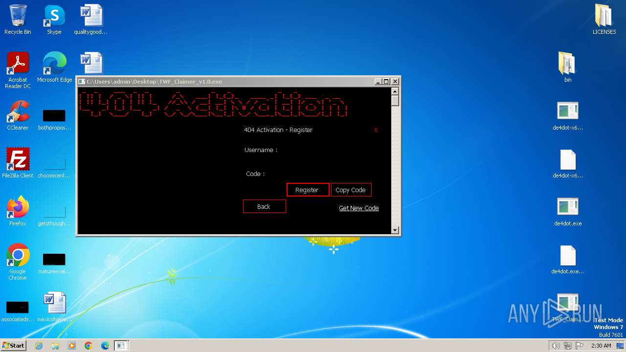Viewport: 626px width, 352px height.
Task: Click the Copy Code button
Action: [x=351, y=190]
